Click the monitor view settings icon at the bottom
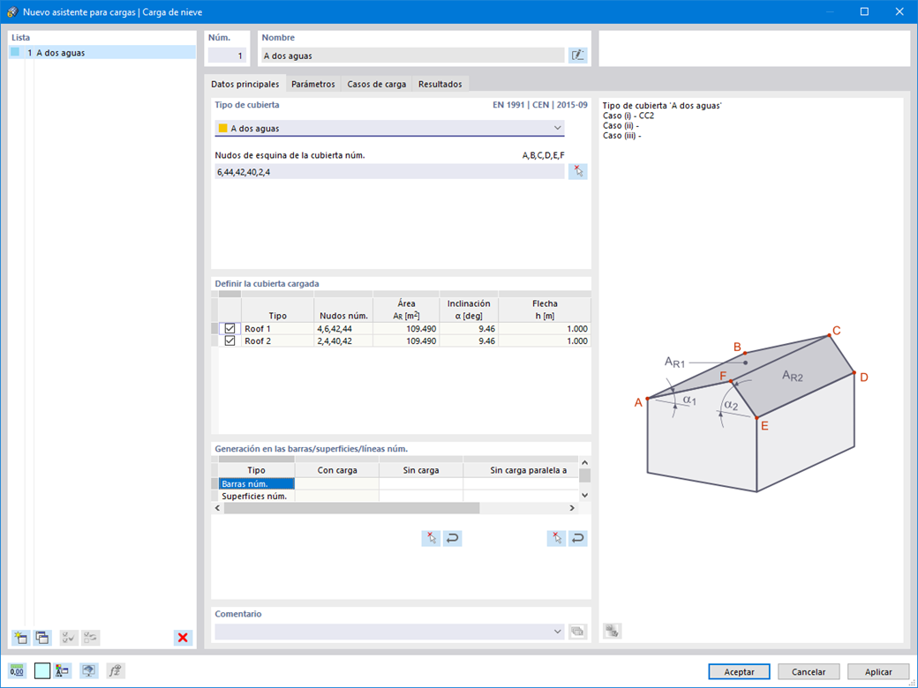The image size is (918, 688). coord(88,671)
